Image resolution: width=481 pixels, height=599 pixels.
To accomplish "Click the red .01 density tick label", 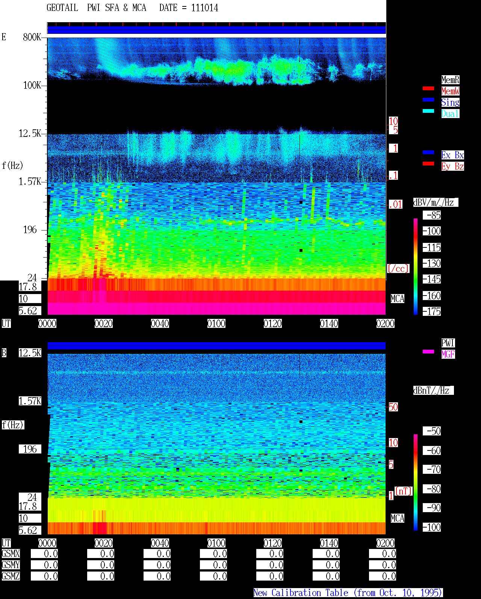I will (x=395, y=204).
